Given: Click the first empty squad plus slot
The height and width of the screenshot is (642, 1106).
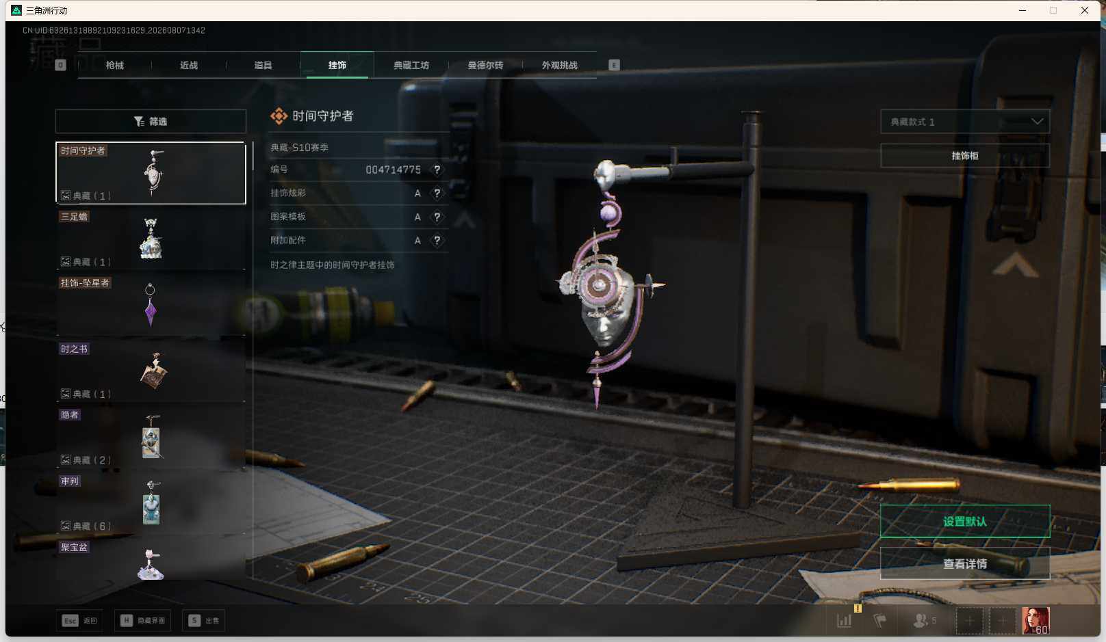Looking at the screenshot, I should pos(969,621).
